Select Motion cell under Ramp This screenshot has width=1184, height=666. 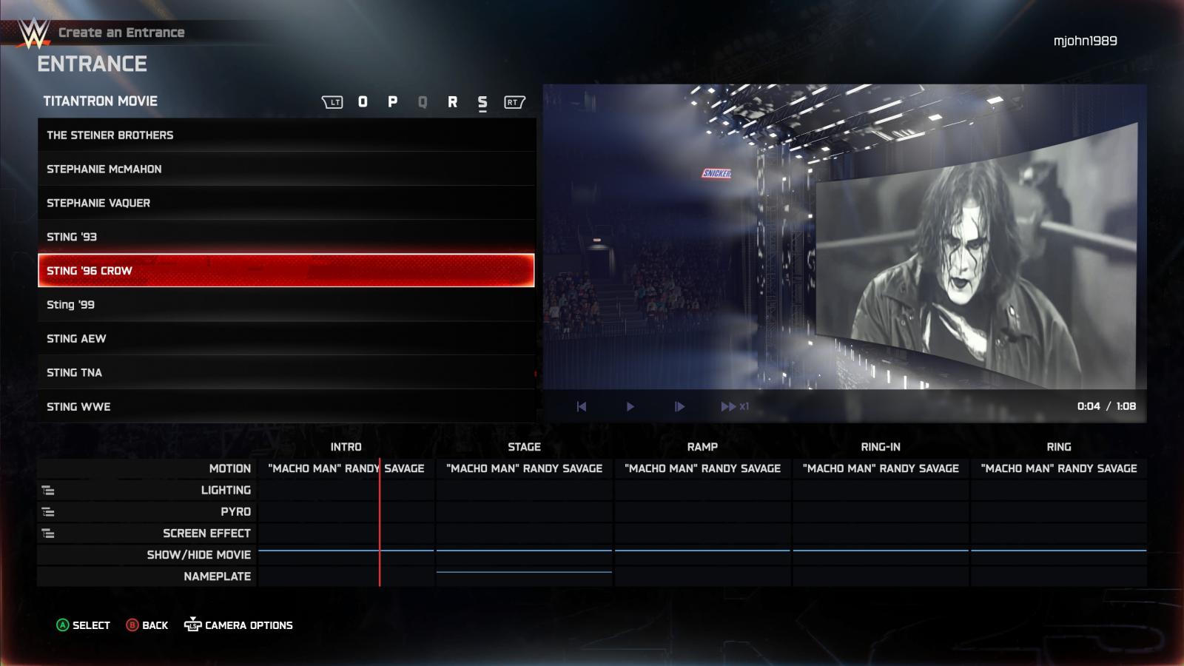pos(703,468)
